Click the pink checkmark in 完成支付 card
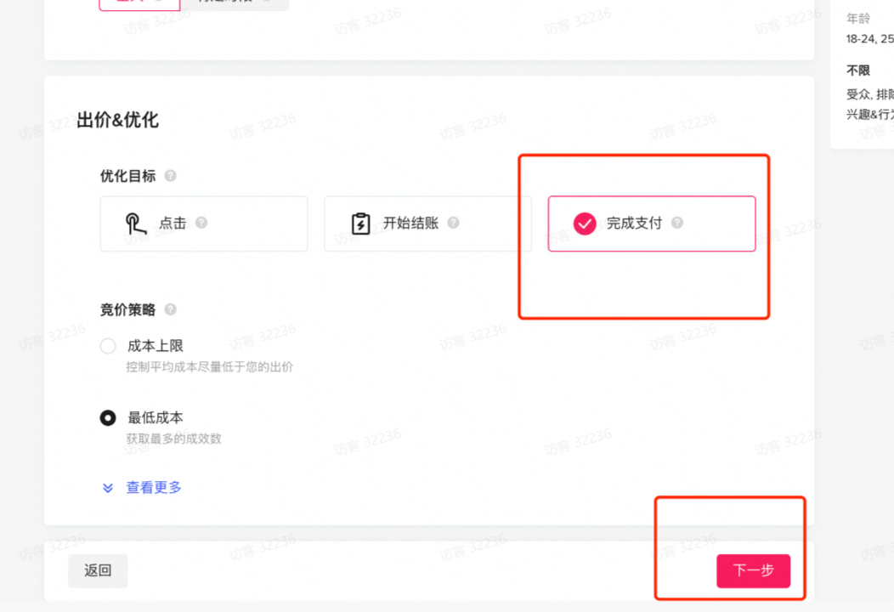The height and width of the screenshot is (612, 894). pos(583,224)
